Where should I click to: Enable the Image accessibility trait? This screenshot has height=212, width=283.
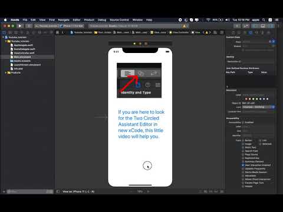point(243,144)
